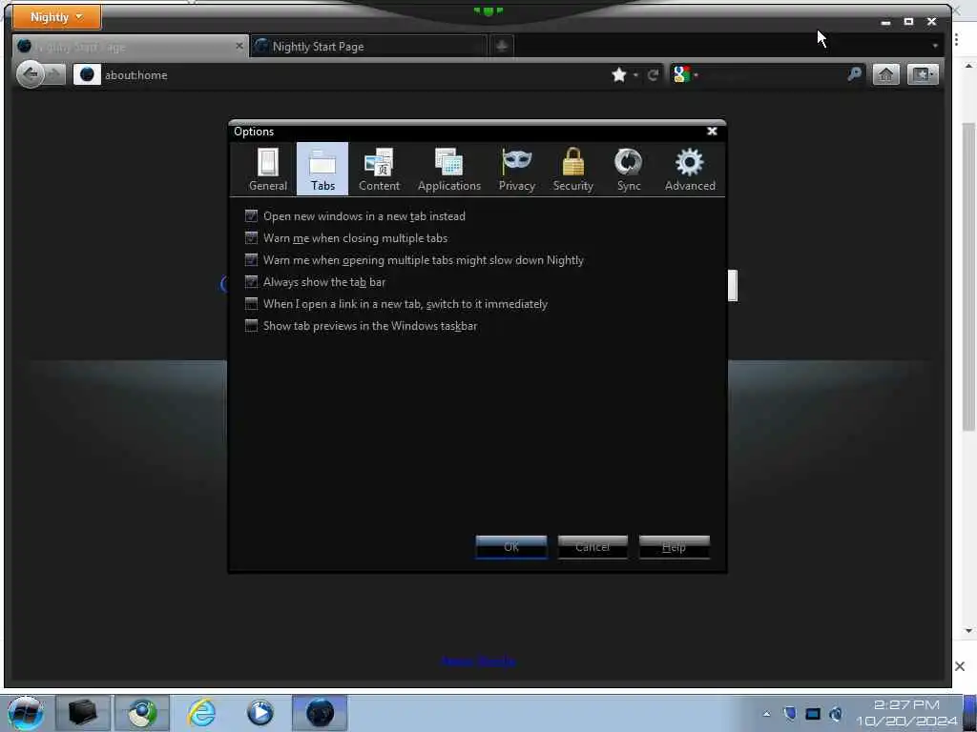Click the blue link at page bottom

click(x=479, y=661)
